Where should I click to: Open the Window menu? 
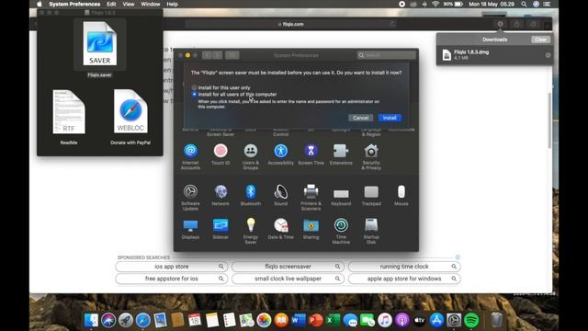point(151,4)
